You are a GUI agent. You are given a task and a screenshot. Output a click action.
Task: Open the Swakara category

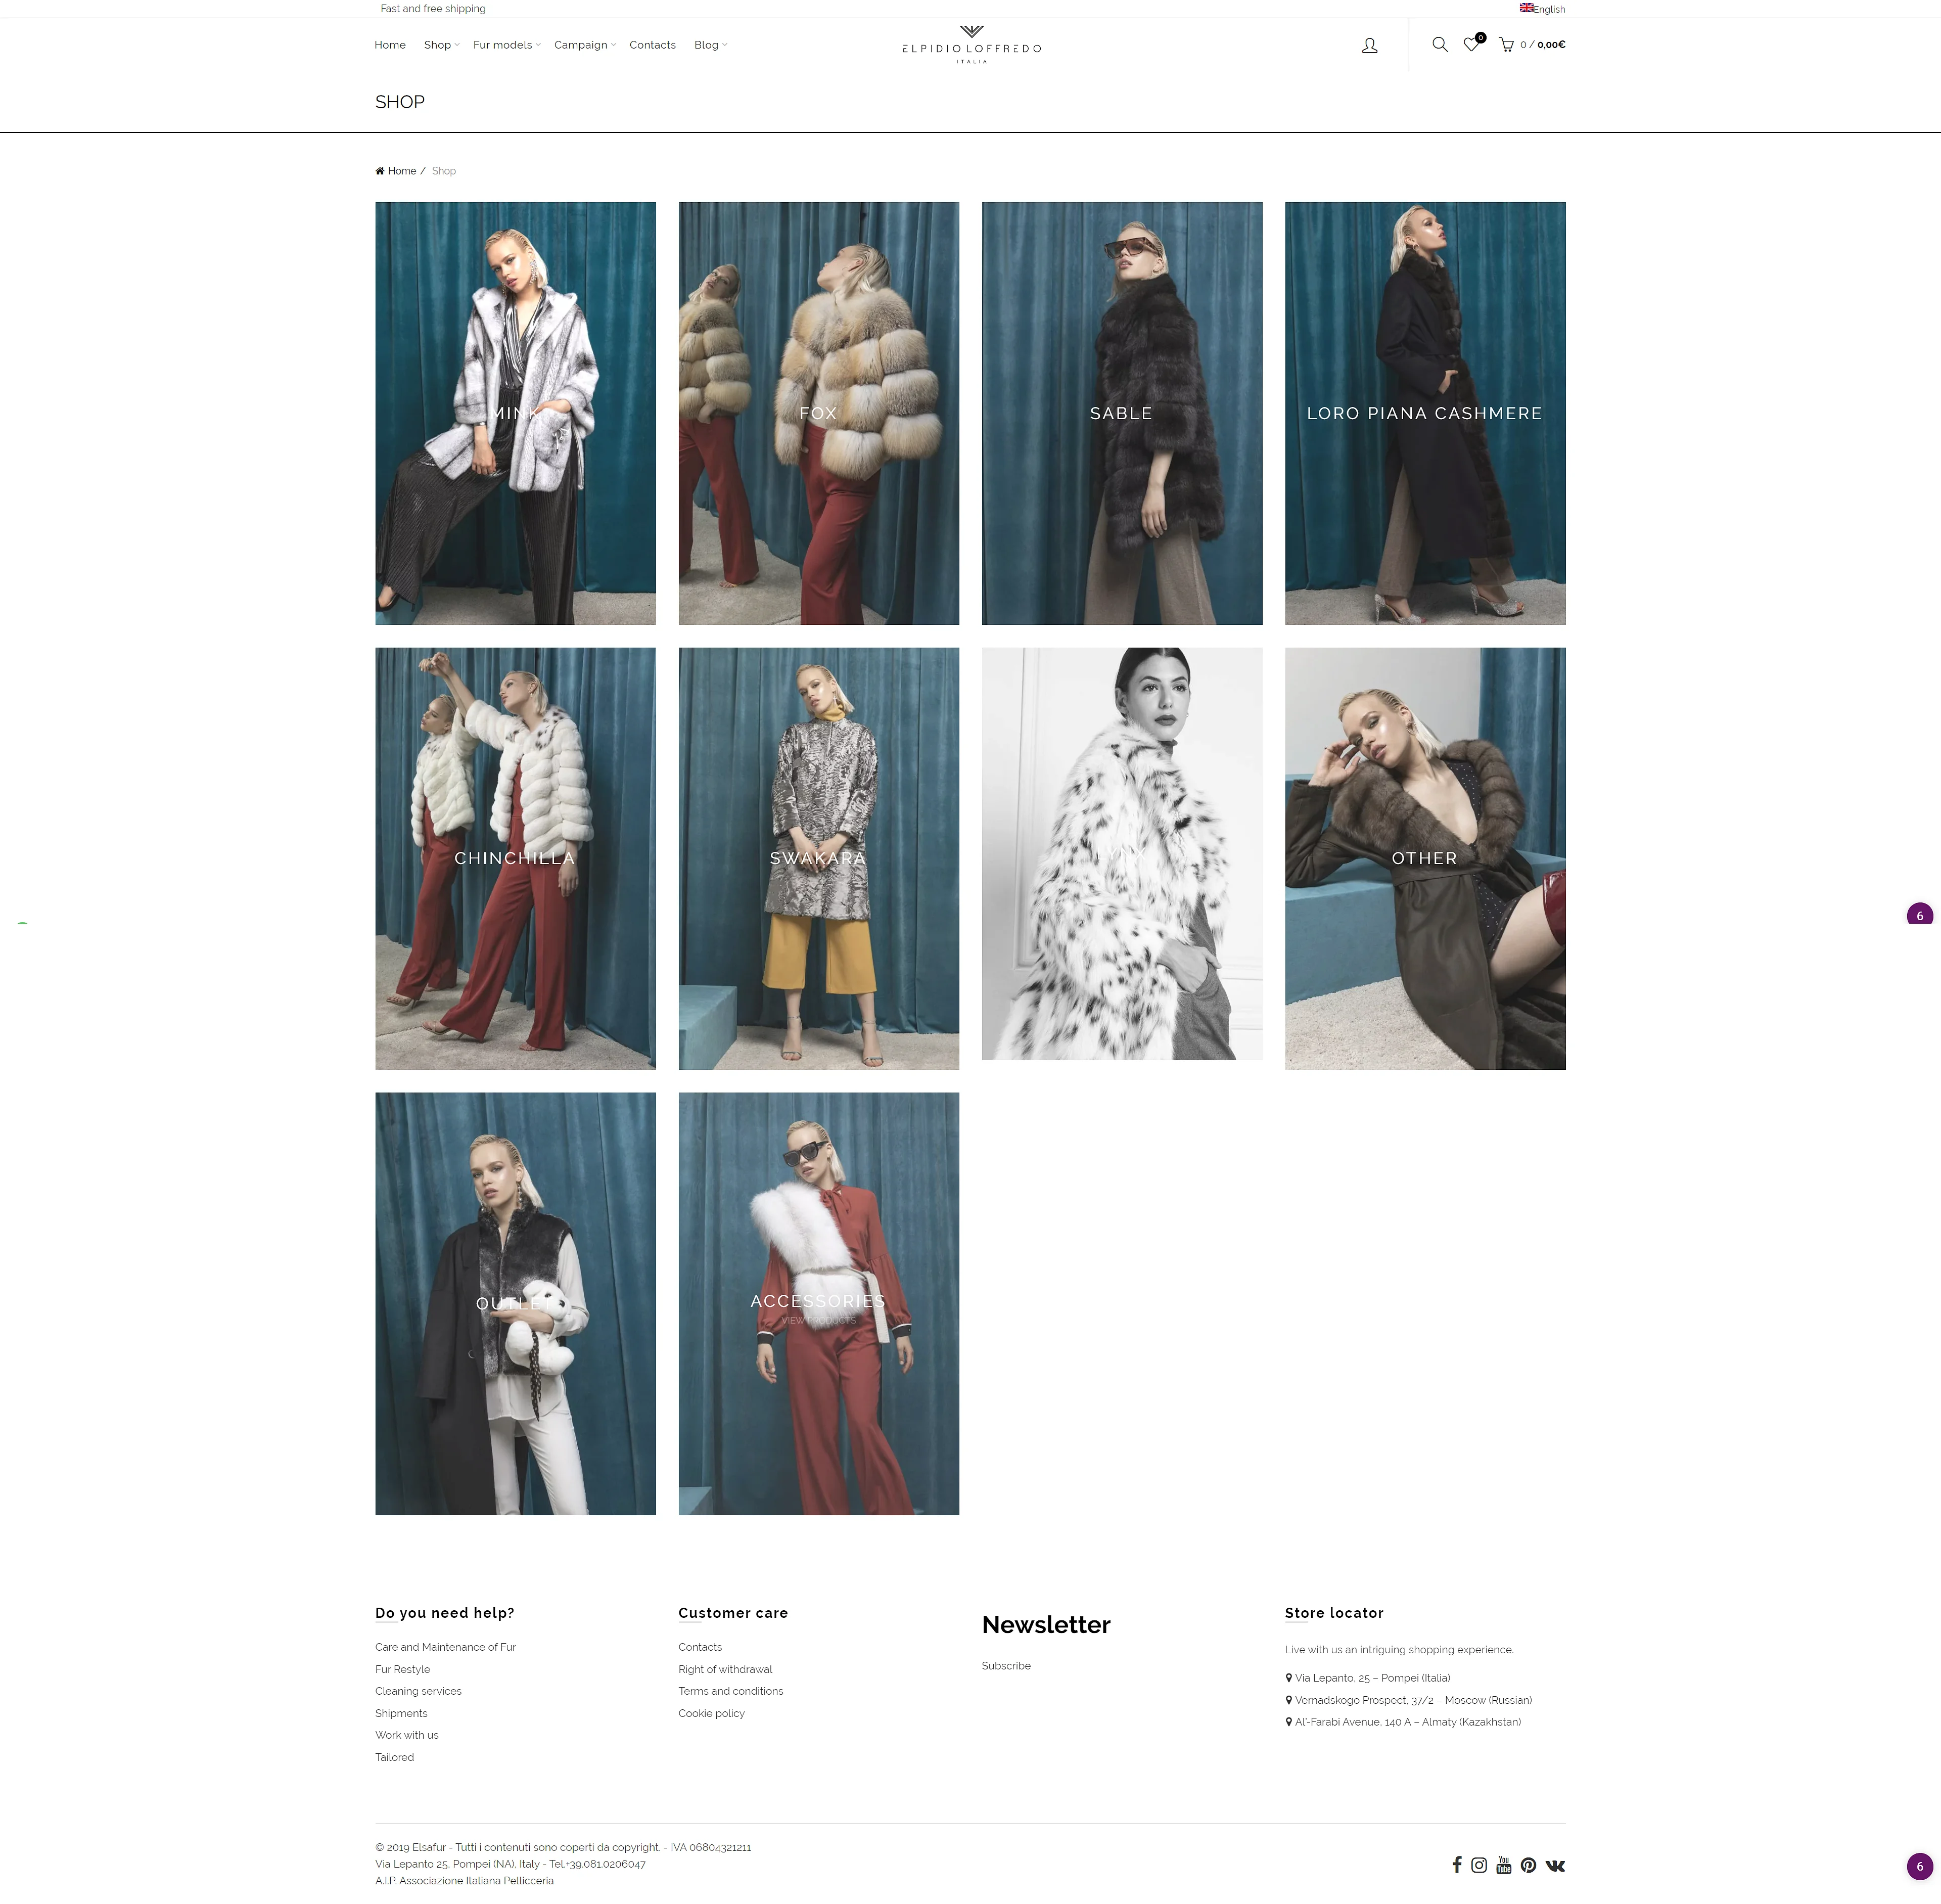pyautogui.click(x=818, y=858)
